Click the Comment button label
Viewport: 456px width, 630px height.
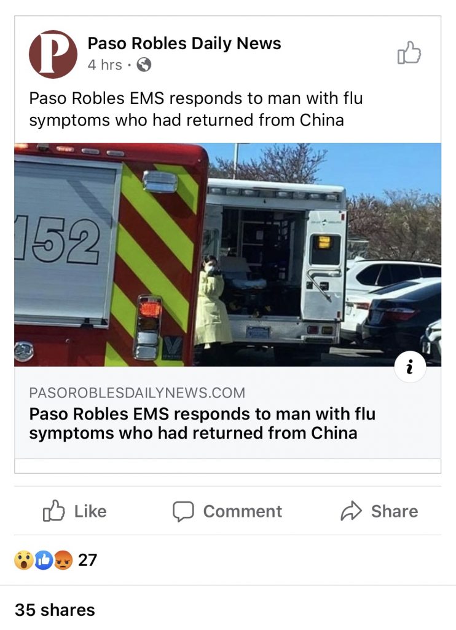[x=243, y=511]
